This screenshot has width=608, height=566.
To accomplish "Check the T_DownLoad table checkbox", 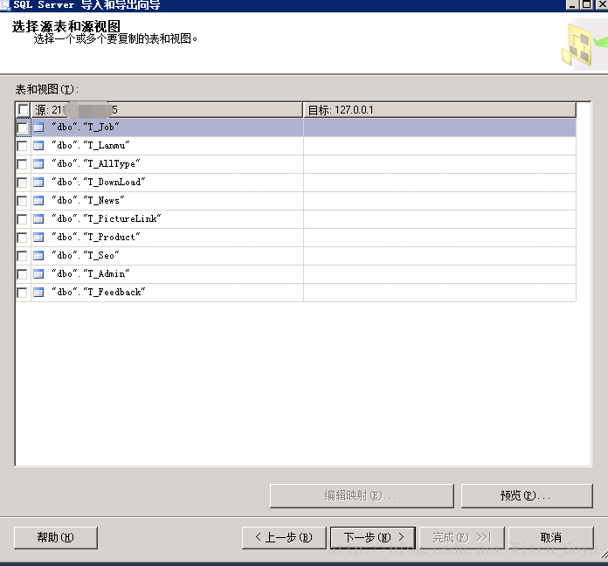I will tap(22, 183).
